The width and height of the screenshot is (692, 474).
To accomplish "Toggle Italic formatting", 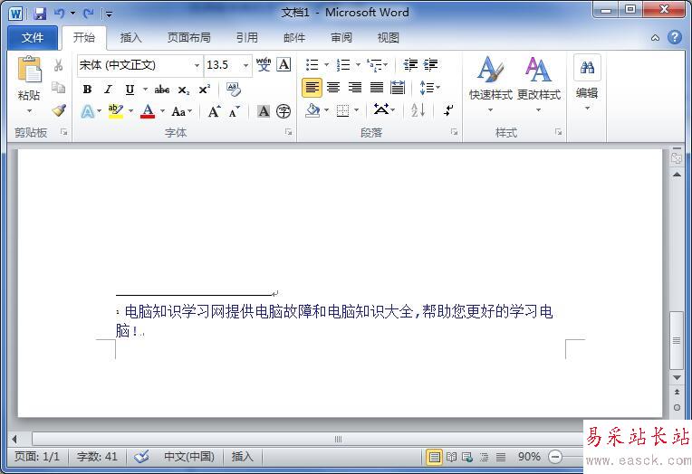I will tap(108, 90).
